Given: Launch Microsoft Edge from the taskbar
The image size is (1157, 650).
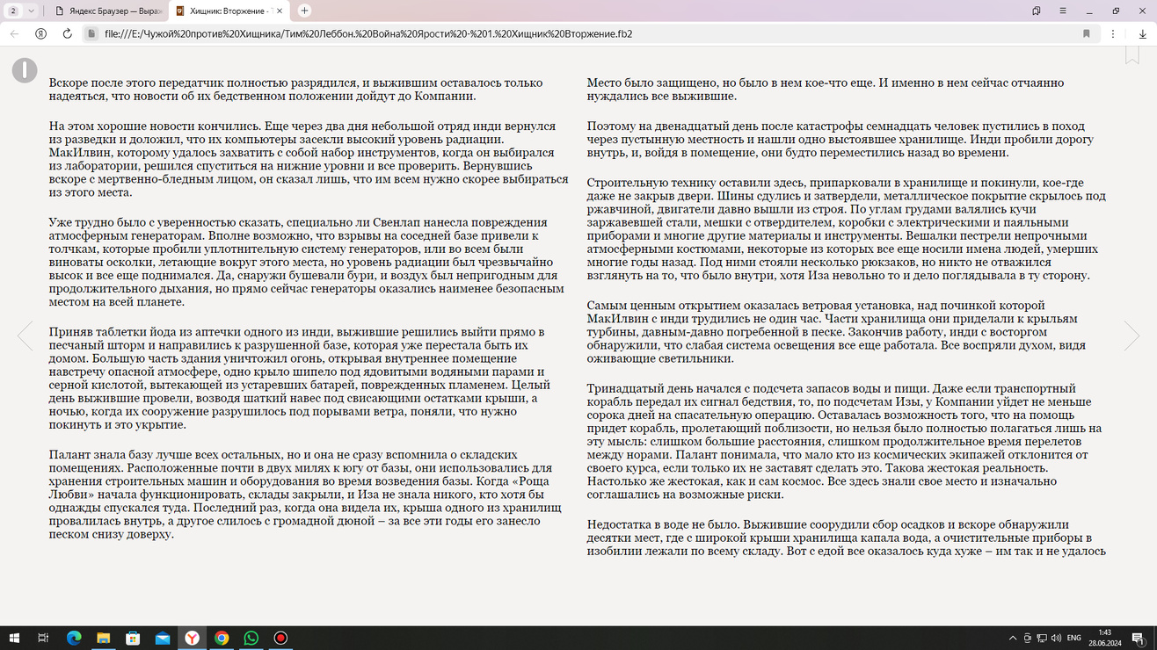Looking at the screenshot, I should click(74, 639).
